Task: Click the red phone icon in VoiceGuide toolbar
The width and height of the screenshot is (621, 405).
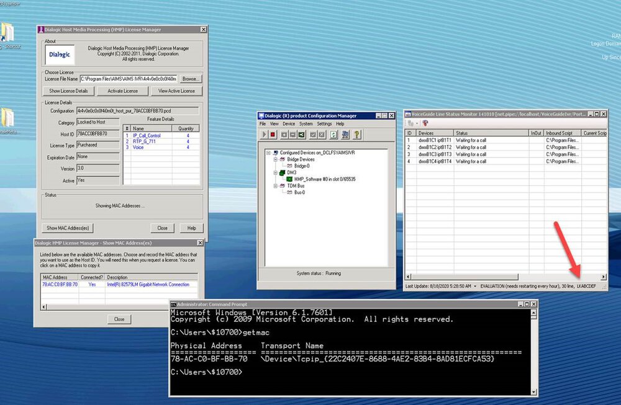Action: (425, 123)
